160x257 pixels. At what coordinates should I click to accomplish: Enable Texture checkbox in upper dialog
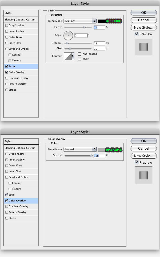[10, 61]
